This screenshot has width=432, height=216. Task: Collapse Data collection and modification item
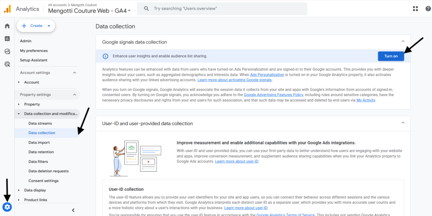pyautogui.click(x=19, y=114)
